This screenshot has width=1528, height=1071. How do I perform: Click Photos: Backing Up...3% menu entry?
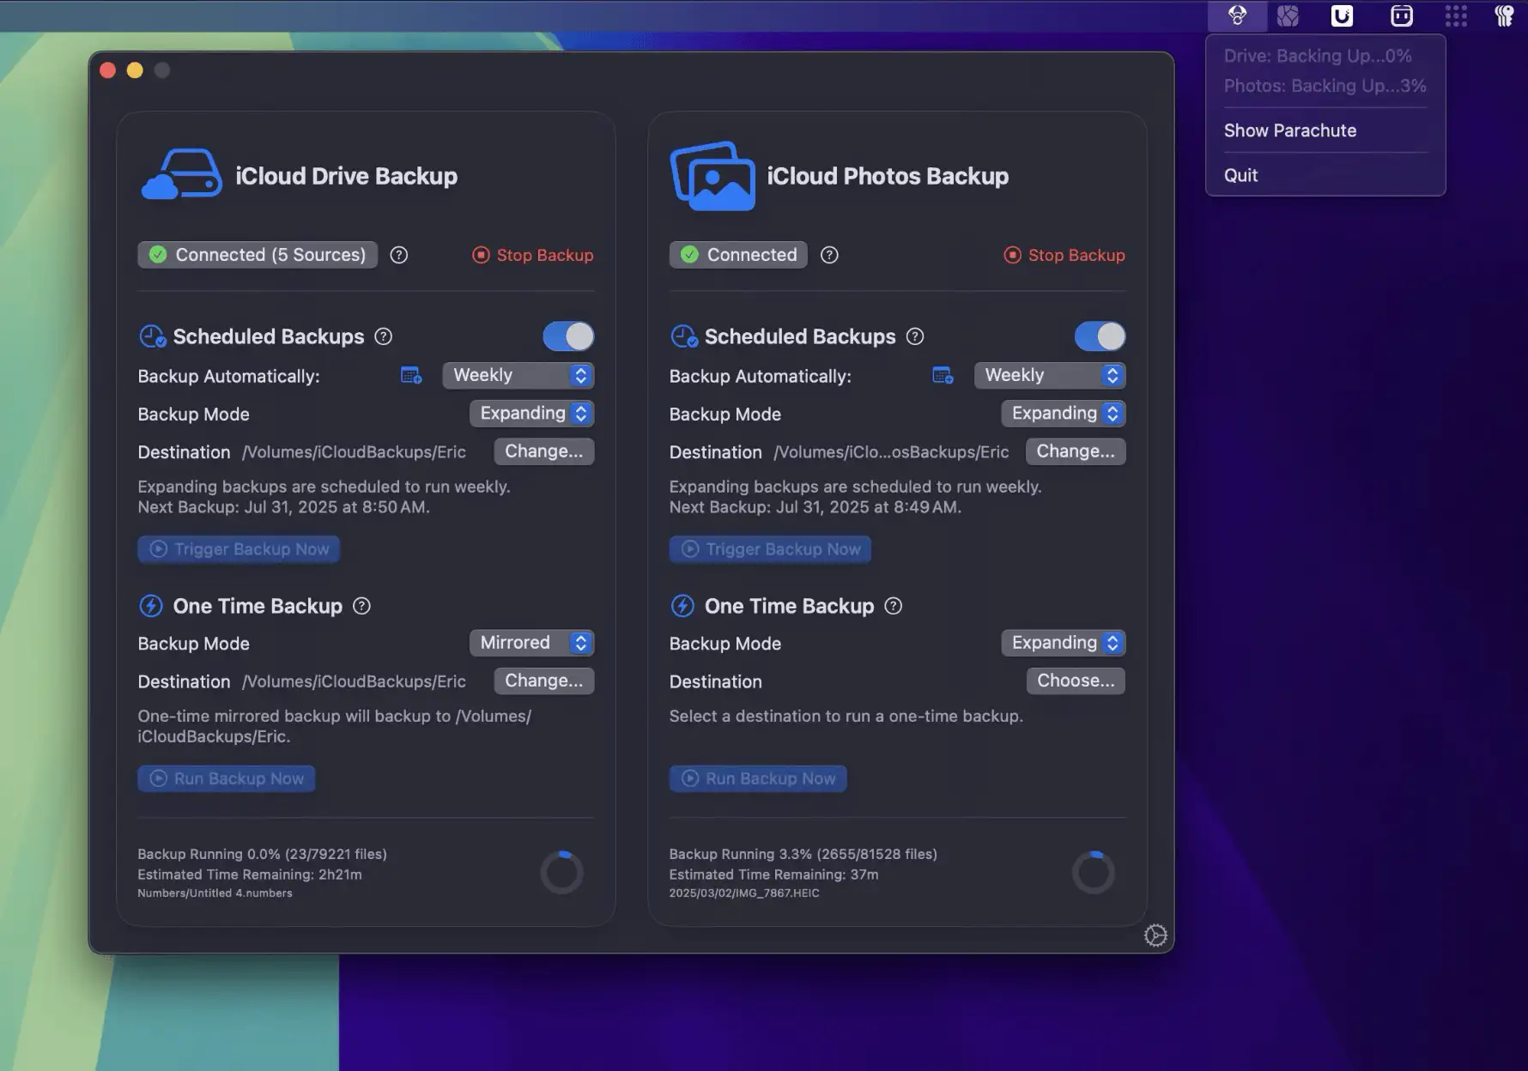[x=1325, y=86]
